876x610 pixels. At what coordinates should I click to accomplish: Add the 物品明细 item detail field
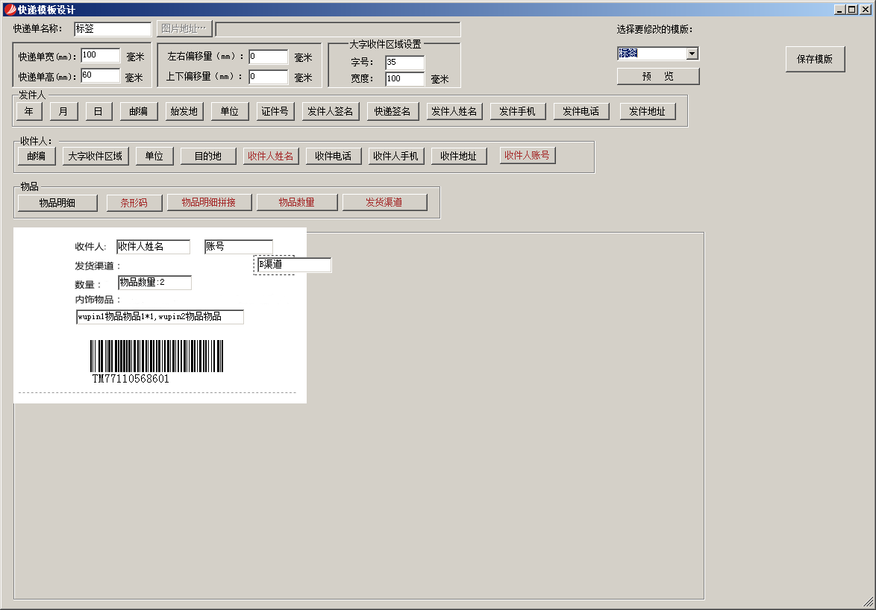(x=57, y=202)
